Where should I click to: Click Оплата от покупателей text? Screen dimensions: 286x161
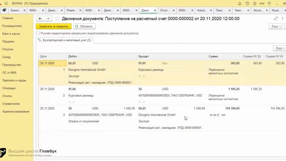point(84,121)
